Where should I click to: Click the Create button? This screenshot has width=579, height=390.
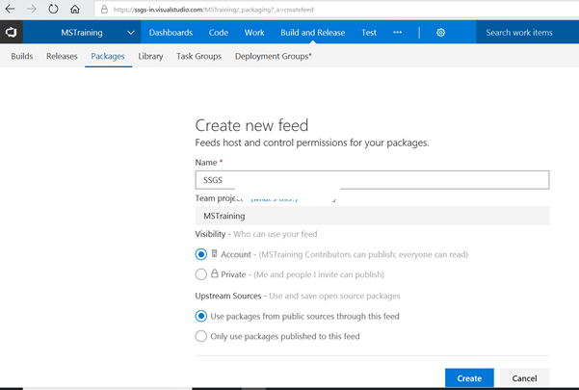[x=469, y=377]
